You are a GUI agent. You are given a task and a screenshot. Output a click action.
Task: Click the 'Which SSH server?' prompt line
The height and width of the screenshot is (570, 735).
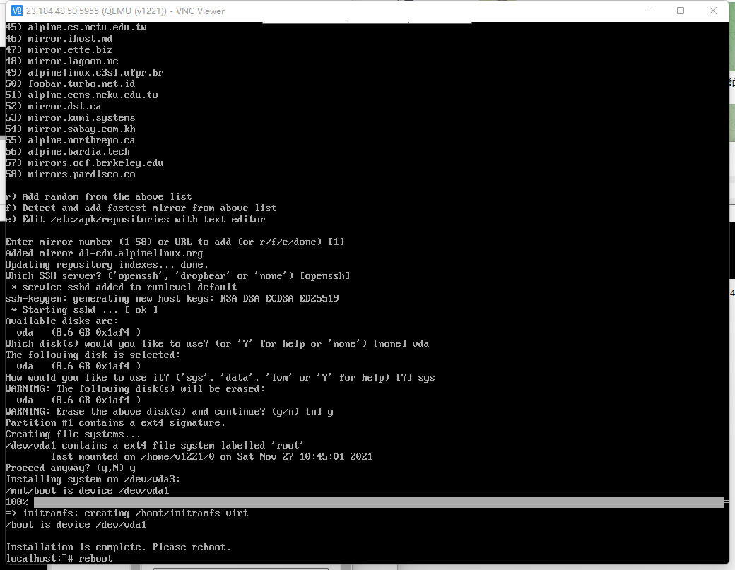pyautogui.click(x=177, y=276)
